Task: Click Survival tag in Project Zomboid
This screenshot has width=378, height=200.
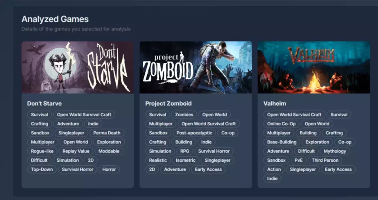Action: pyautogui.click(x=157, y=114)
